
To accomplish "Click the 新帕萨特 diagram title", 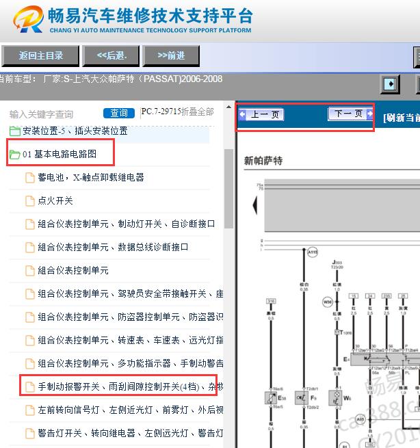I will (x=263, y=160).
